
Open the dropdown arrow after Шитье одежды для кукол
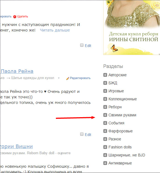pyautogui.click(x=59, y=78)
